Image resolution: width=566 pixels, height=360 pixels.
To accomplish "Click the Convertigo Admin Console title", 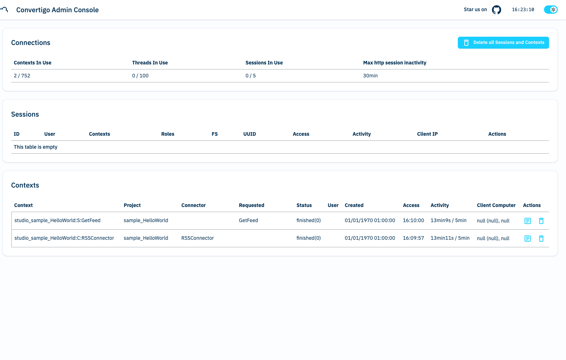I will pyautogui.click(x=57, y=10).
